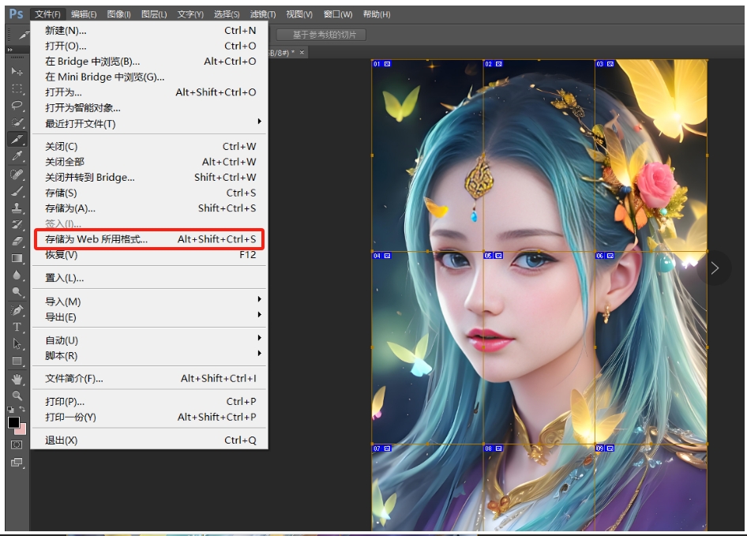Select the Horizontal Type tool
The width and height of the screenshot is (747, 536).
[17, 327]
